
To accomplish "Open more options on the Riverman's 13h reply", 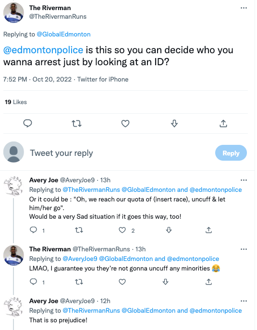I will (x=244, y=249).
